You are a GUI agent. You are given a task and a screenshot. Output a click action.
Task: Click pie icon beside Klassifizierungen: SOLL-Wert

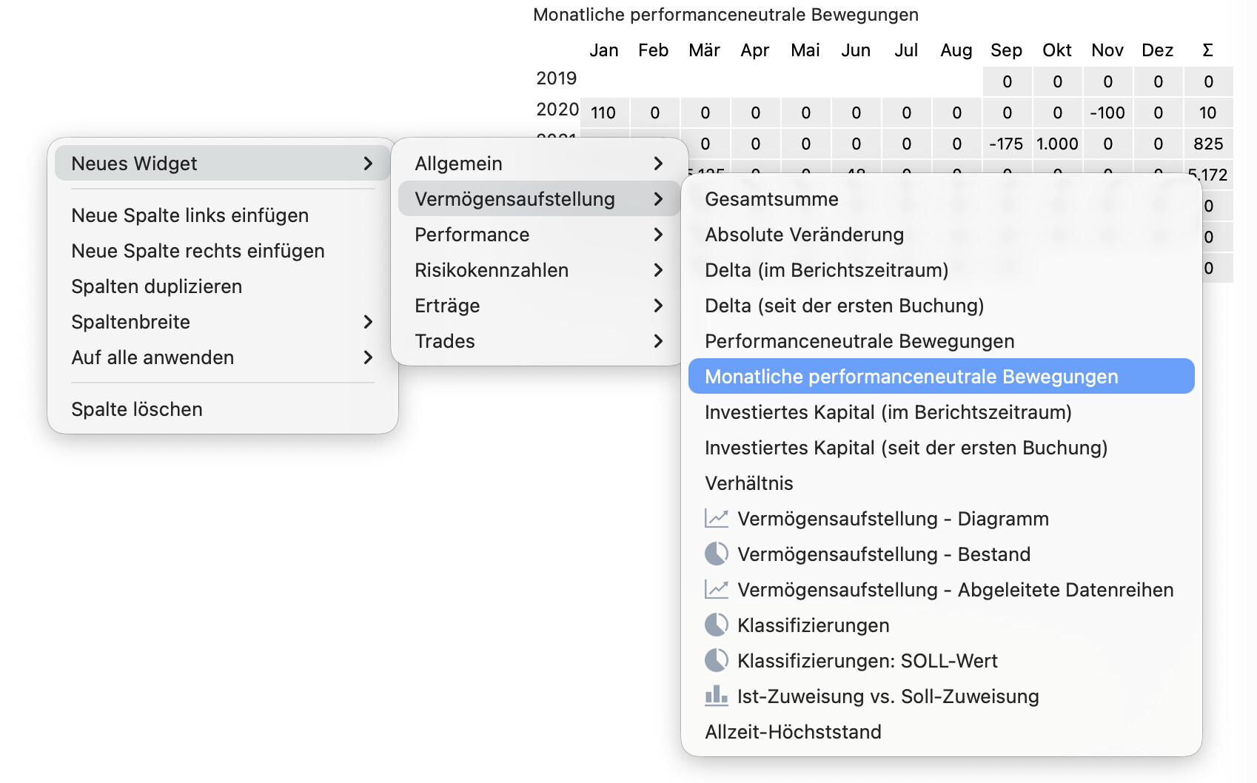(716, 661)
